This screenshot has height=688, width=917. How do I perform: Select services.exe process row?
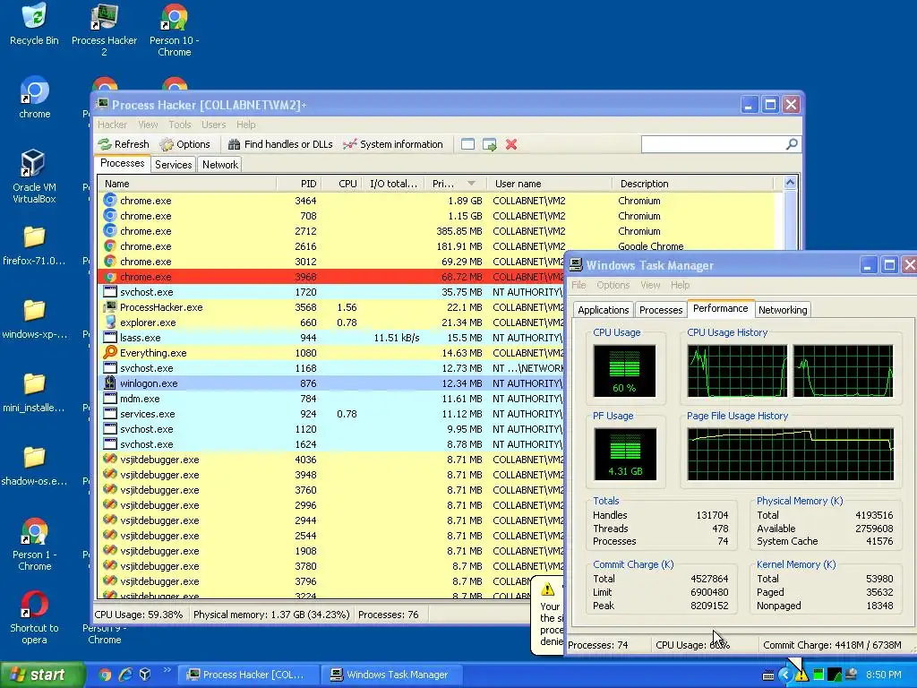pyautogui.click(x=331, y=414)
